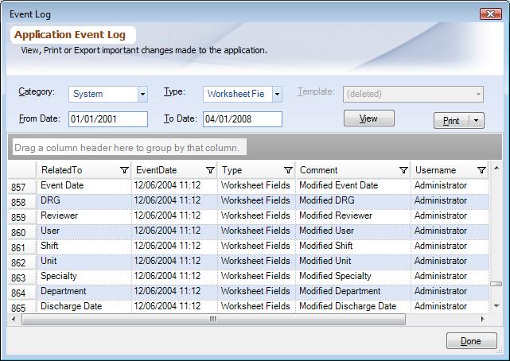Select row header 860
This screenshot has height=361, width=510.
pos(22,232)
